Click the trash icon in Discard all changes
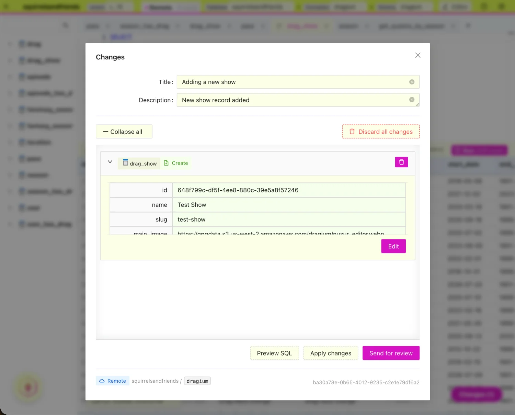 pyautogui.click(x=352, y=132)
